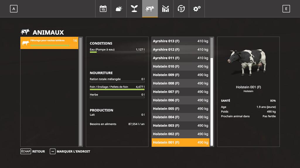Select Holstein 010 (F) in list
The image size is (300, 168).
pyautogui.click(x=180, y=66)
